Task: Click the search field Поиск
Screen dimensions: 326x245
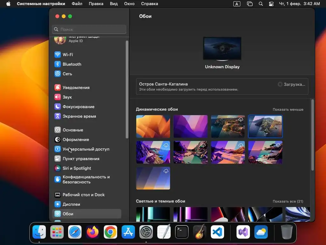Action: coord(89,29)
